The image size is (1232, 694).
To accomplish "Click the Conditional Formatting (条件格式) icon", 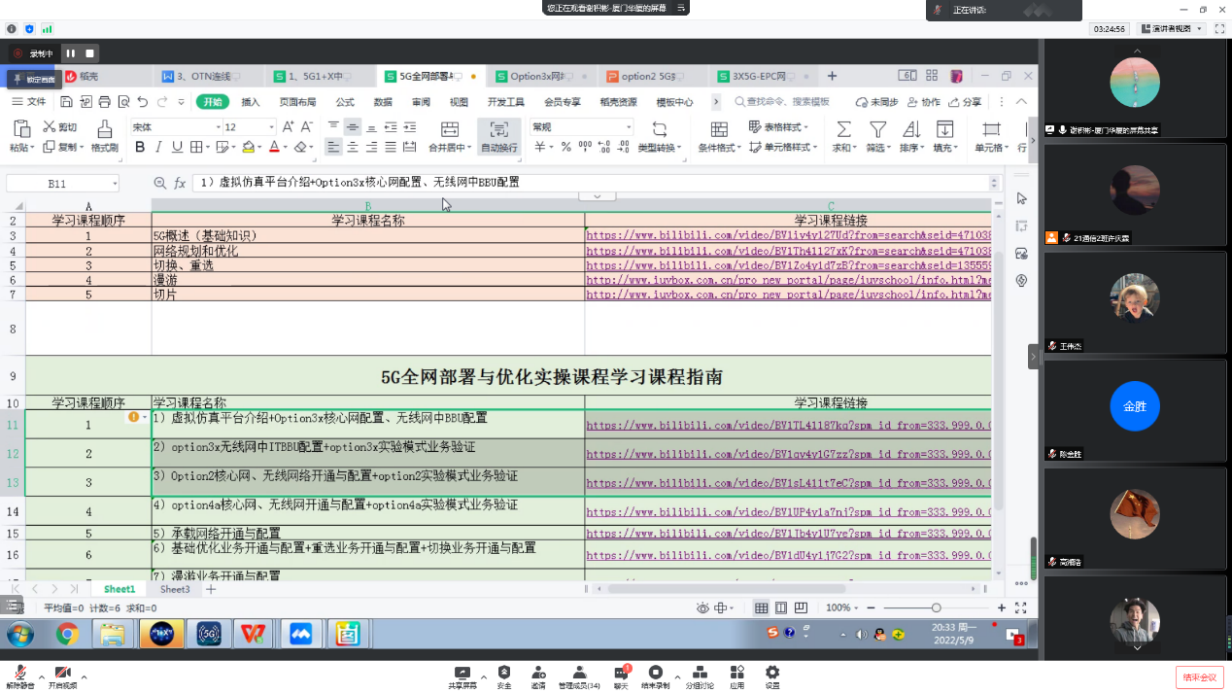I will point(719,130).
